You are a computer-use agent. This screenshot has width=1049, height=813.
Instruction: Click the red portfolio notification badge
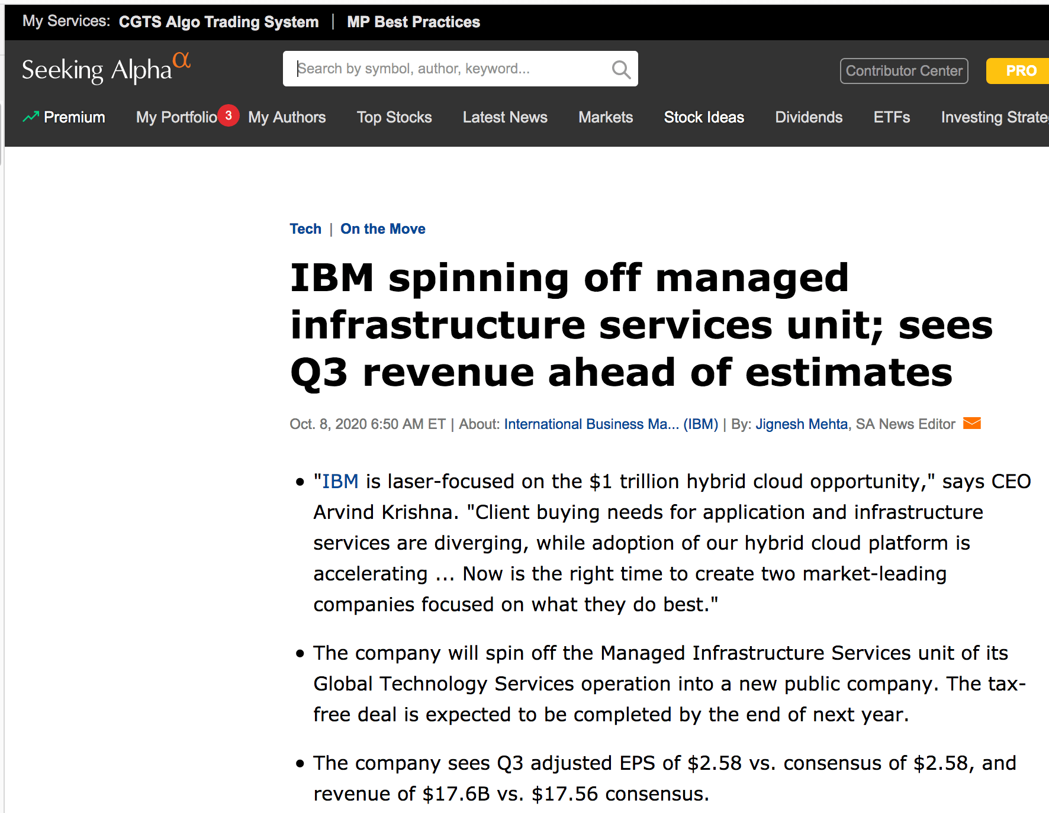(x=229, y=115)
